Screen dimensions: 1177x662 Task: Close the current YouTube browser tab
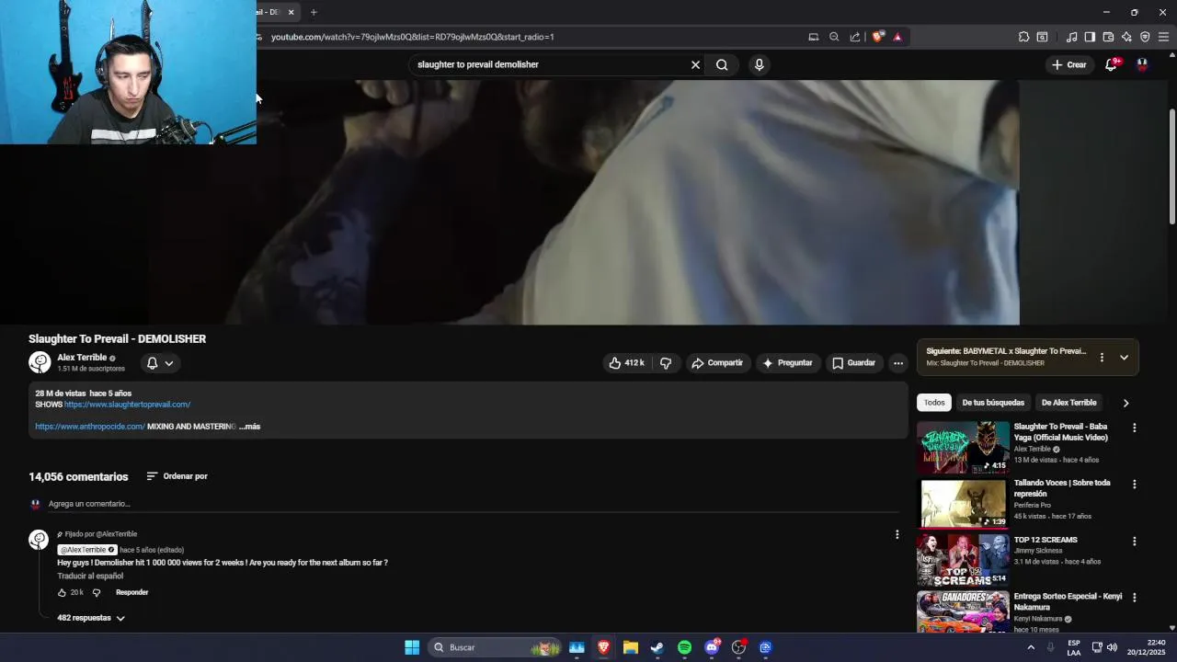pos(291,12)
